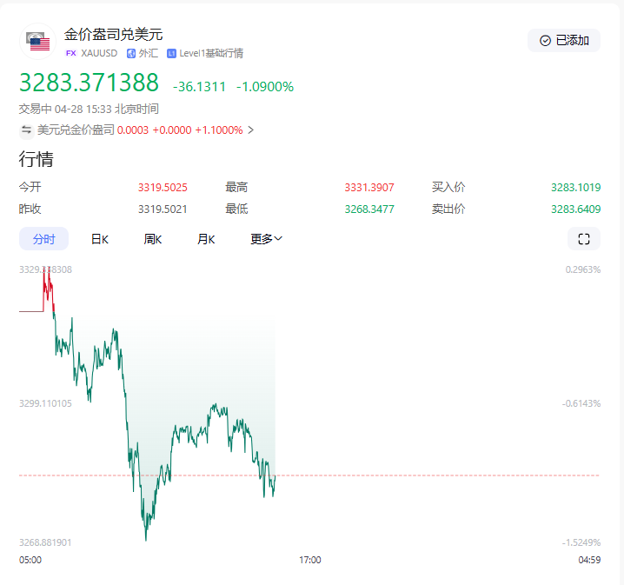
Task: Click the 卖出价 value 3283.6409
Action: (x=576, y=209)
